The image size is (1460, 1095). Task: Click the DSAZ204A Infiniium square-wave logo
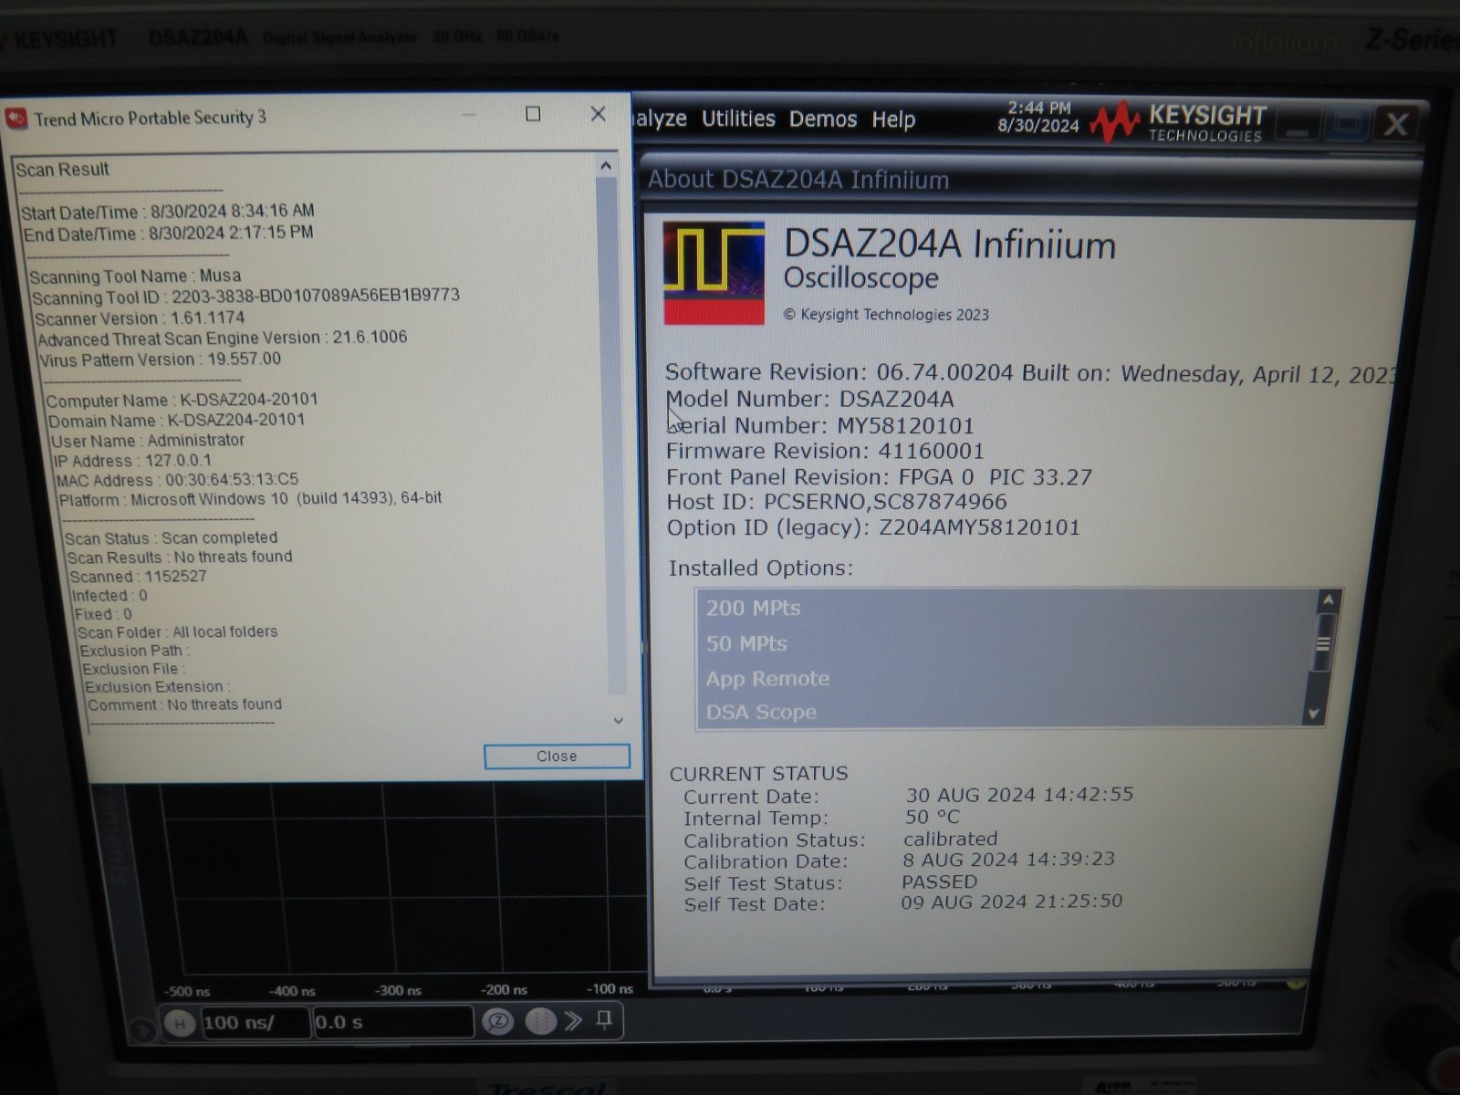[714, 273]
